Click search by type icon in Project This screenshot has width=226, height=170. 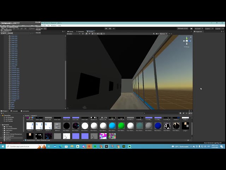(180, 113)
